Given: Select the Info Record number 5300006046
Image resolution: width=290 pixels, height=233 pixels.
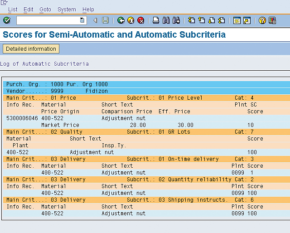Looking at the screenshot, I should [x=22, y=118].
